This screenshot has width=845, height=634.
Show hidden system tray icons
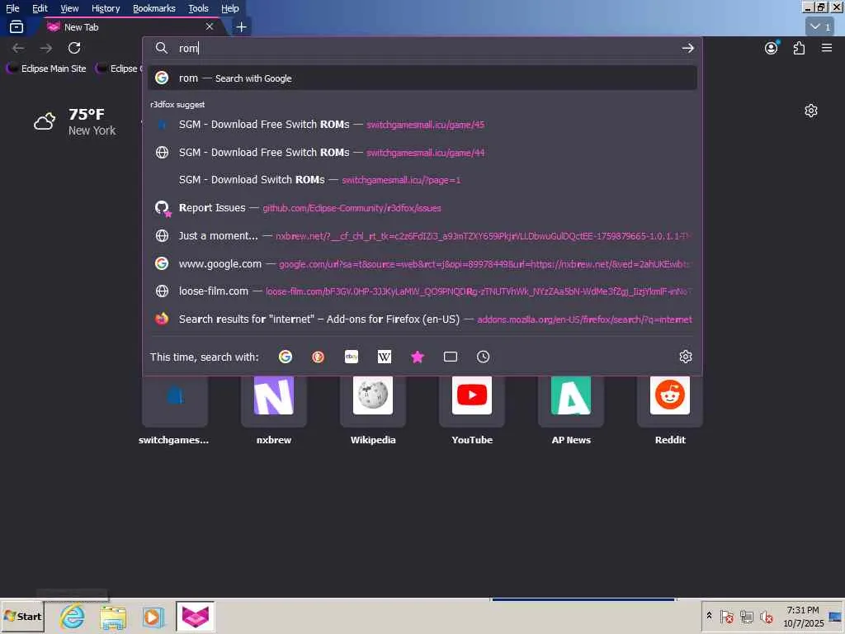pos(709,616)
